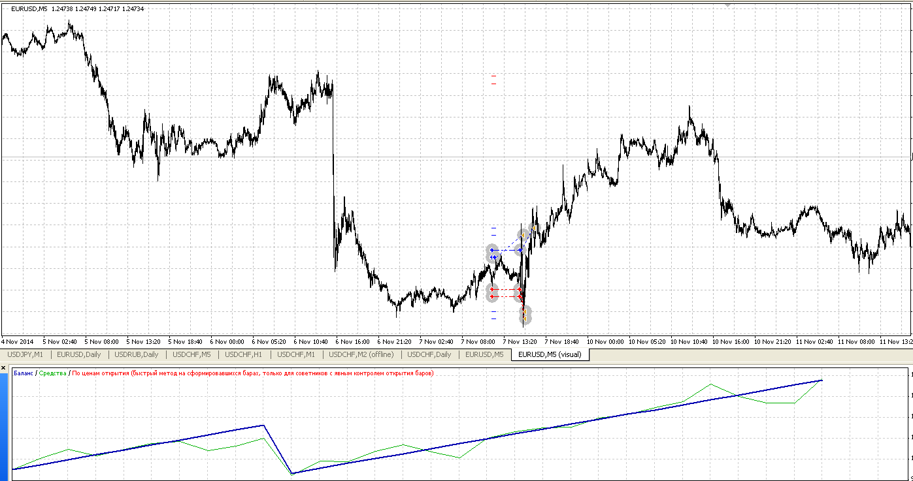Click the rightmost orange order-close marker
The height and width of the screenshot is (481, 913).
tap(534, 228)
